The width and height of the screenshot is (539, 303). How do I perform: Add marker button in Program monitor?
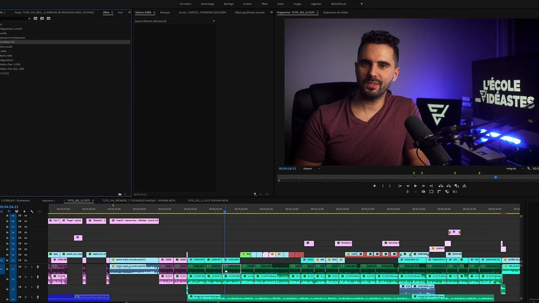(374, 186)
